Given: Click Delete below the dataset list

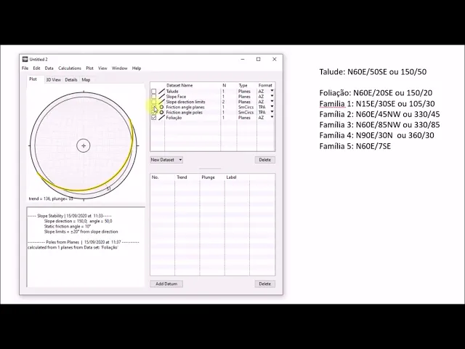Looking at the screenshot, I should pos(264,160).
